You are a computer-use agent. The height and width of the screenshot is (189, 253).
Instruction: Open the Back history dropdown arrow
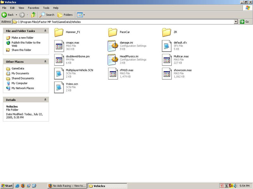(16, 15)
